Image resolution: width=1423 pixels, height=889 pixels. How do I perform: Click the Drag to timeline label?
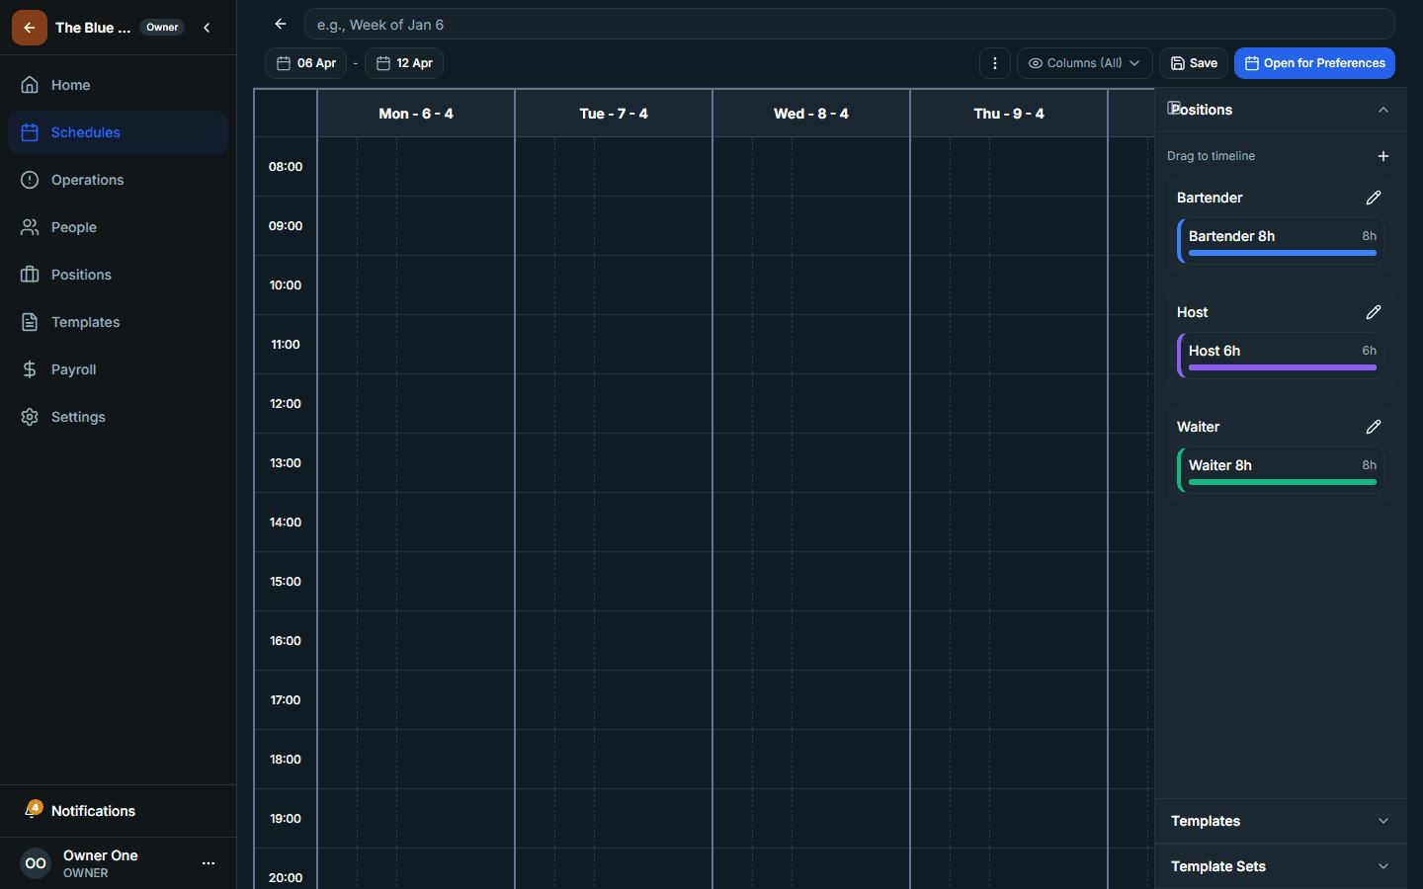pyautogui.click(x=1211, y=156)
